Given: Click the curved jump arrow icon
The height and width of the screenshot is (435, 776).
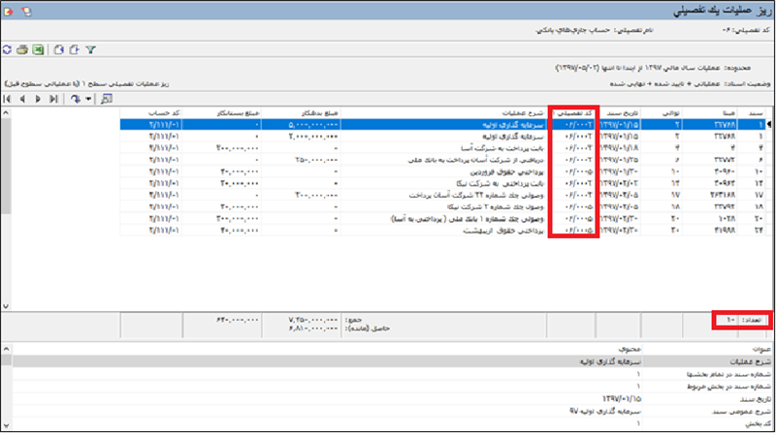Looking at the screenshot, I should click(x=76, y=99).
